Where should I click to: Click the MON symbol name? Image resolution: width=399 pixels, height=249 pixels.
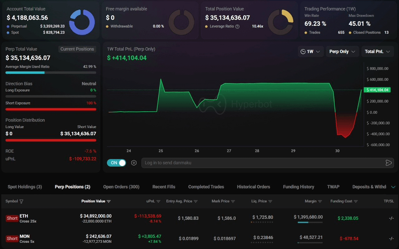pyautogui.click(x=25, y=237)
